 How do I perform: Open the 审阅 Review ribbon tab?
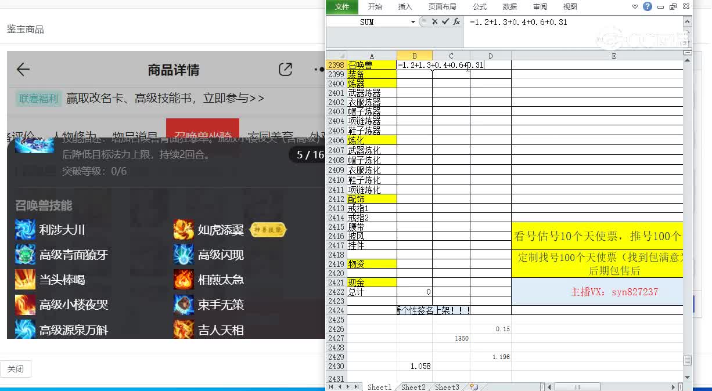540,7
